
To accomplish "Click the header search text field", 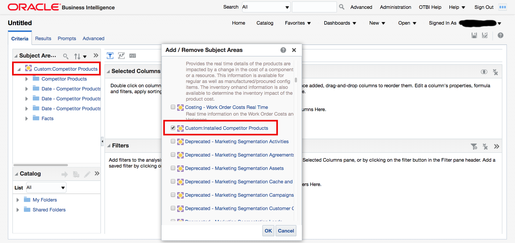I will (314, 7).
